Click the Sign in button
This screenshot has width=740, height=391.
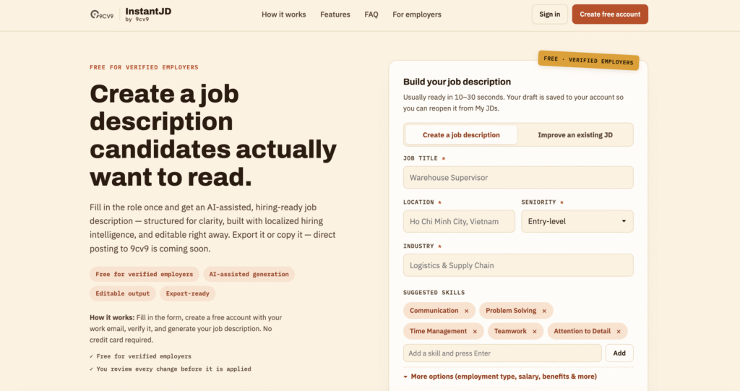[x=549, y=14]
